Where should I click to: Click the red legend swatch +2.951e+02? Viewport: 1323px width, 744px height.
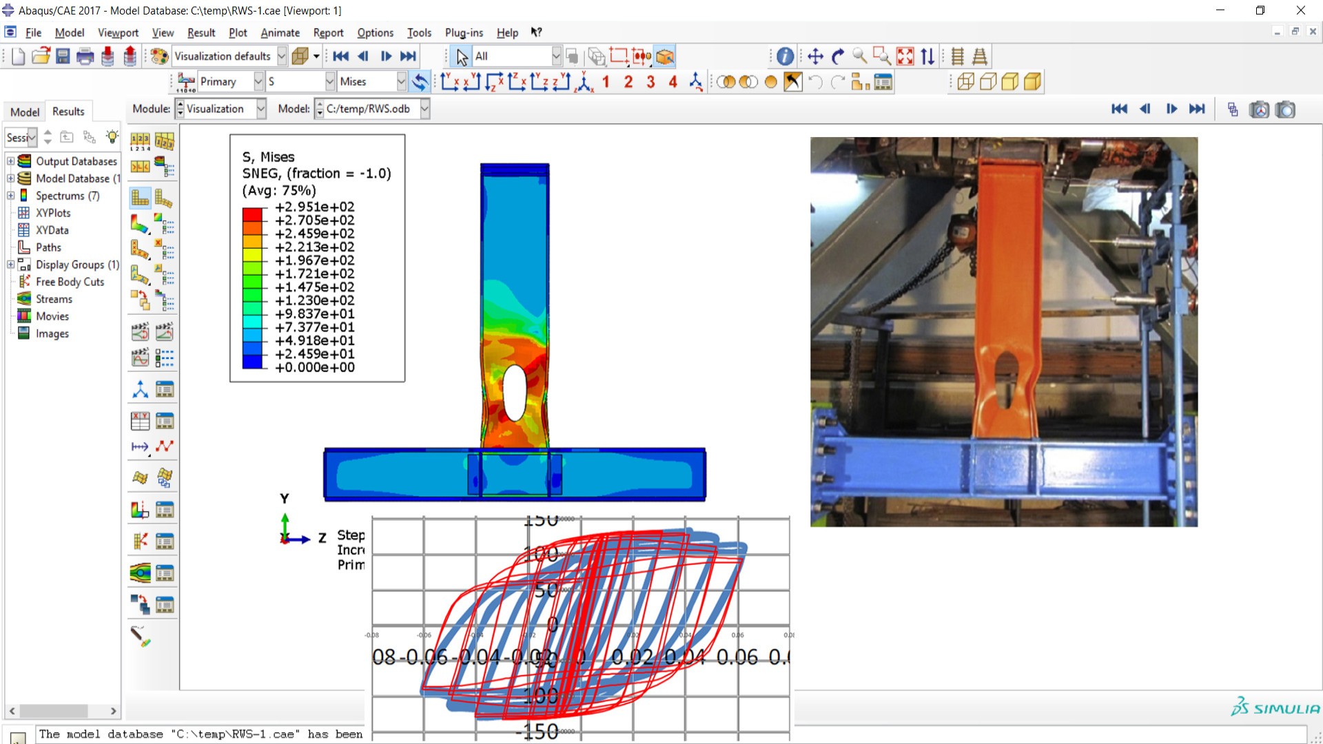click(252, 214)
